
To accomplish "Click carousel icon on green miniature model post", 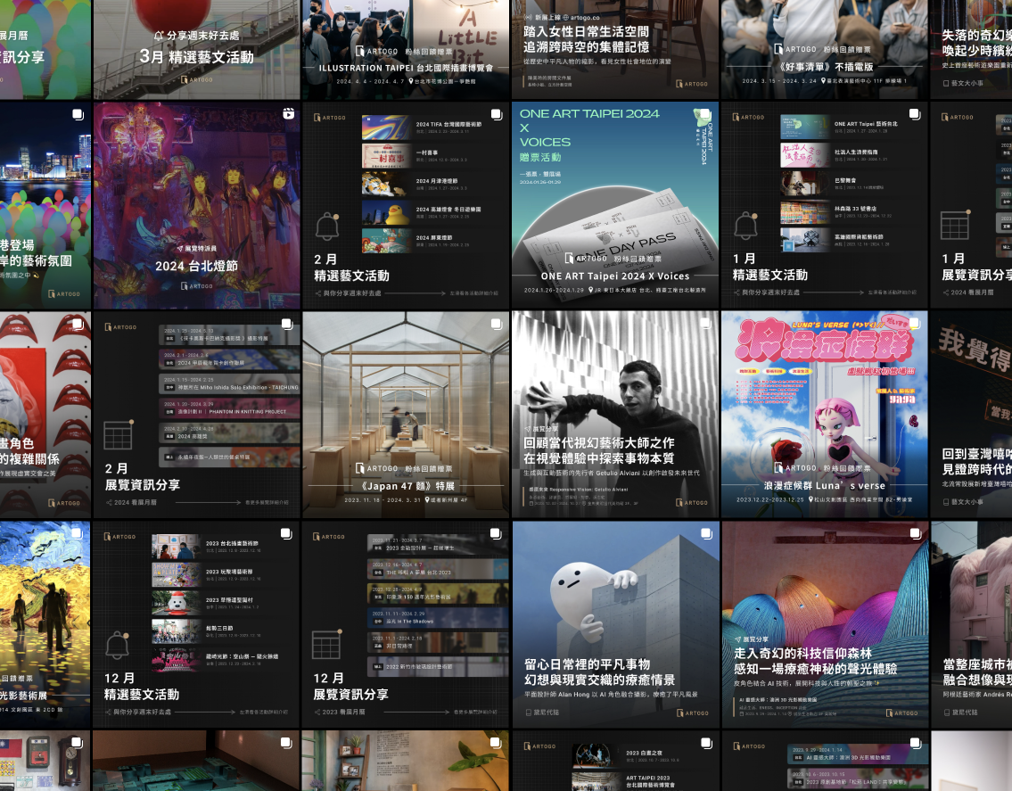I will click(x=286, y=743).
